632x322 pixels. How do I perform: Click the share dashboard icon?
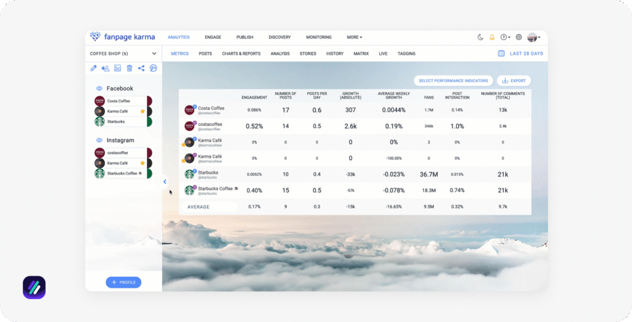tap(141, 68)
